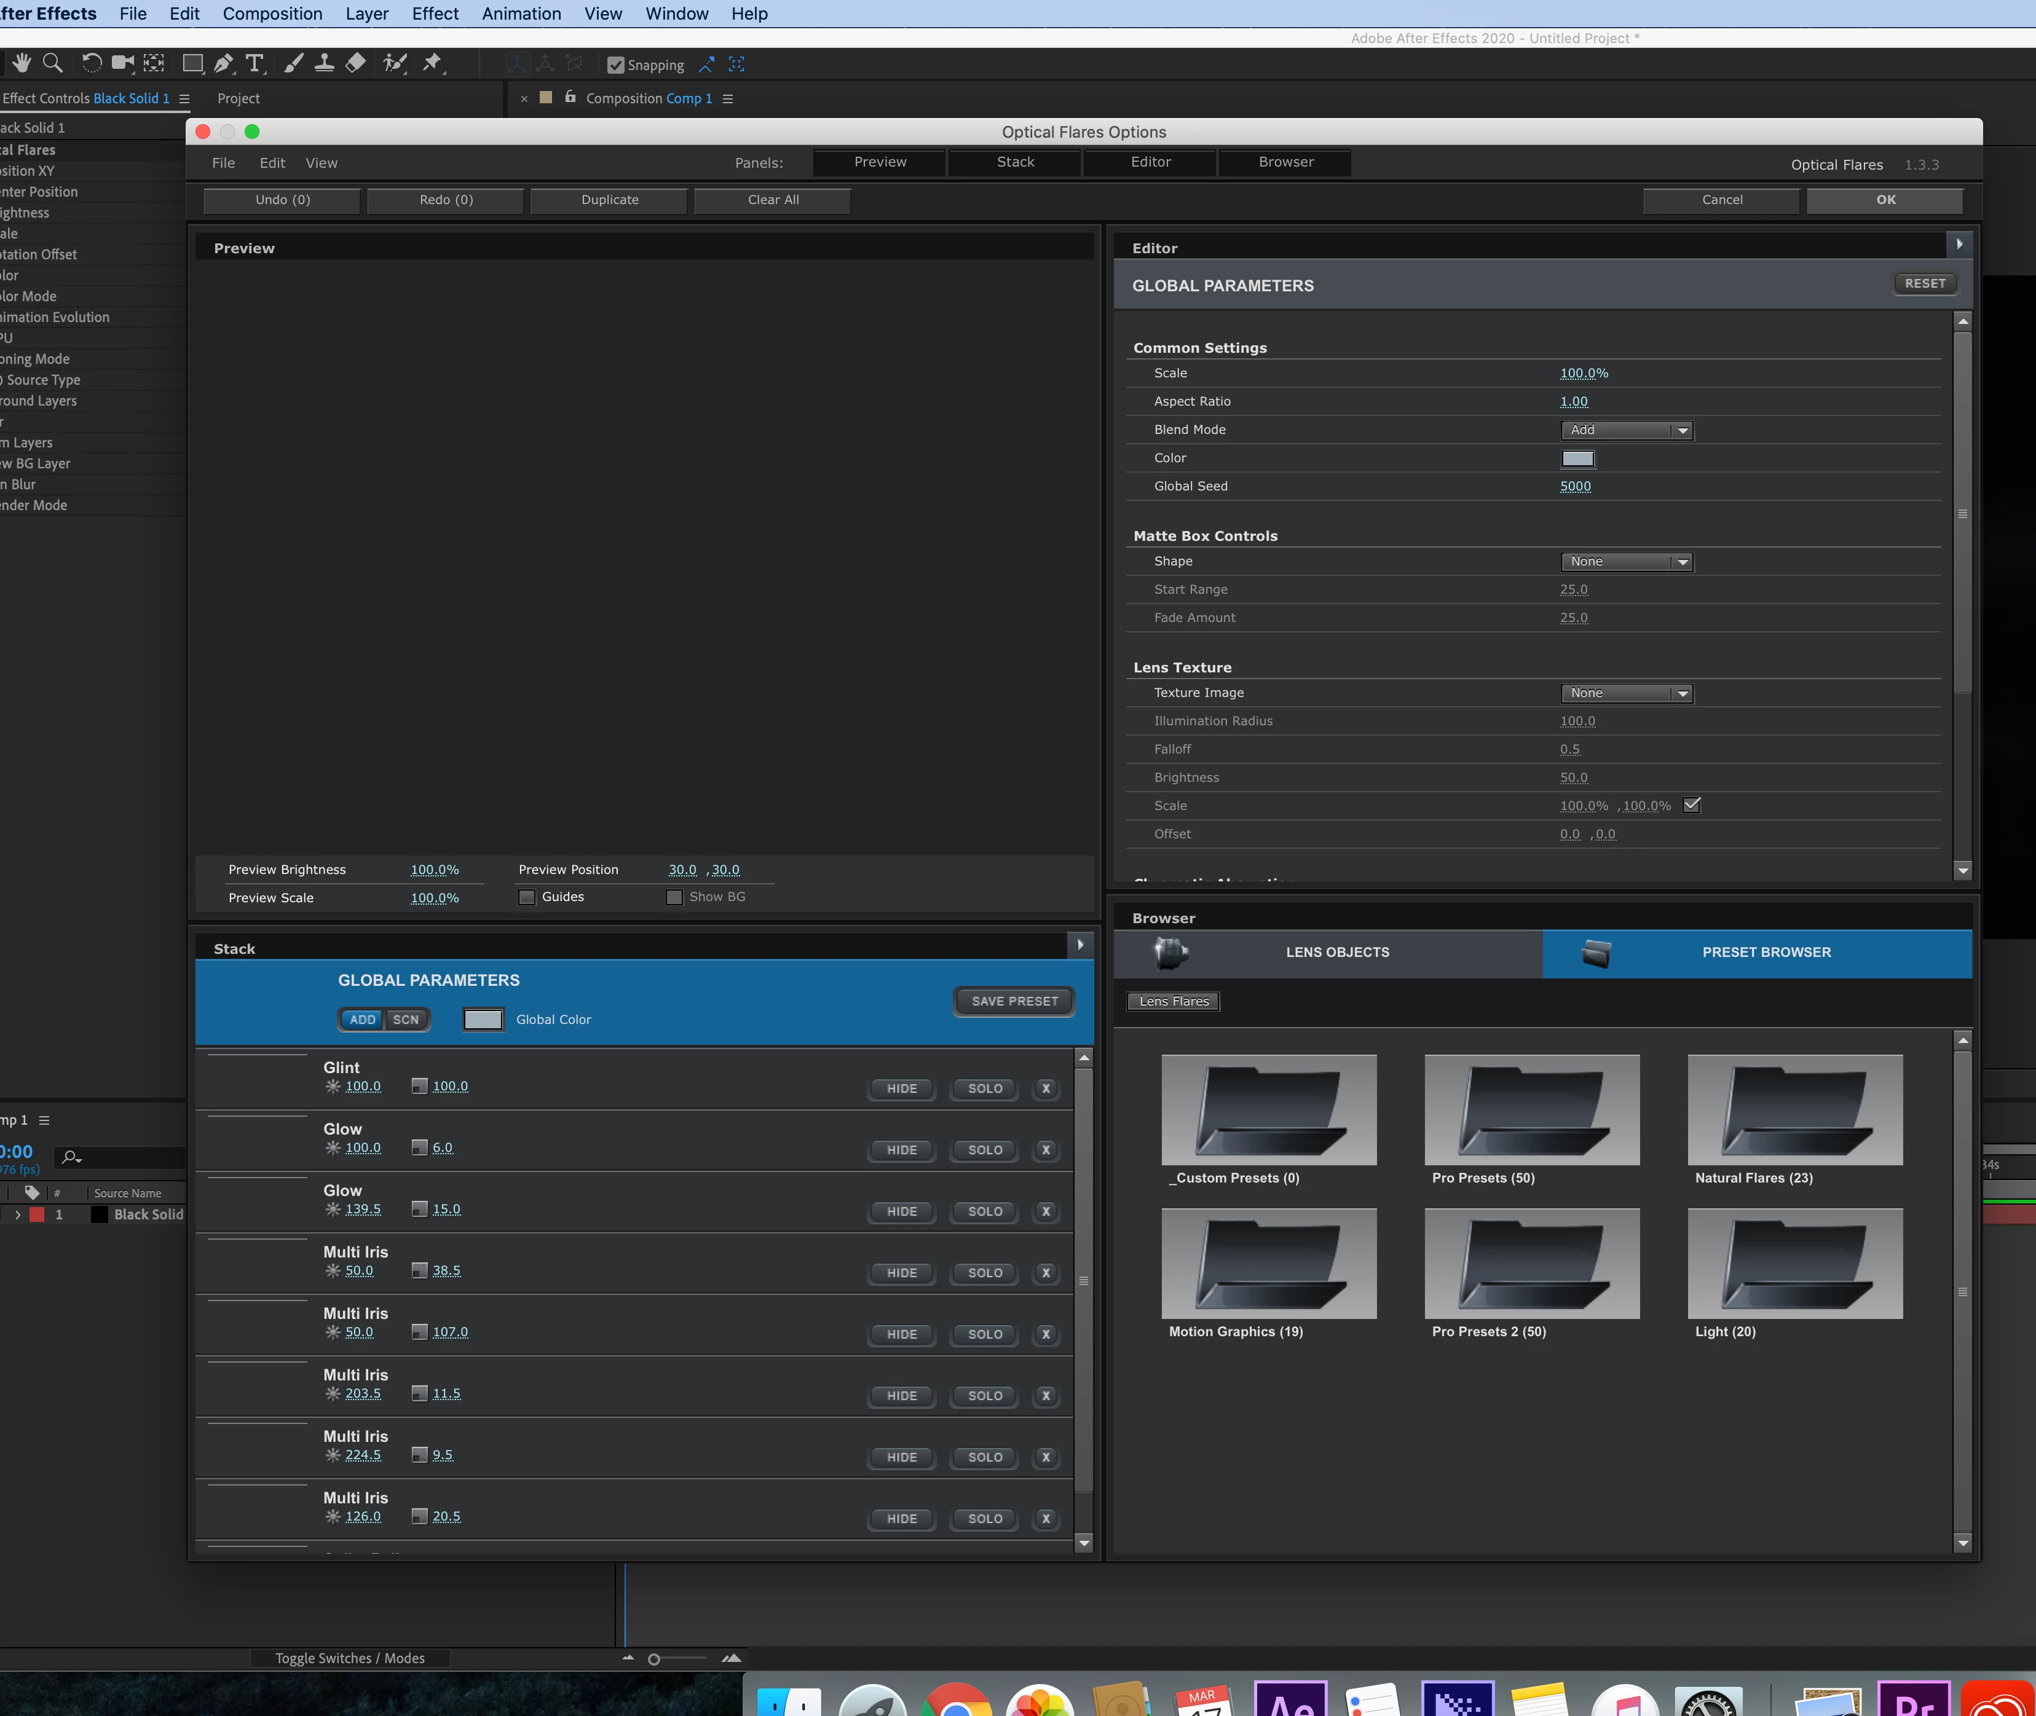Select the Zoom magnifier tool
The image size is (2036, 1716).
click(52, 64)
